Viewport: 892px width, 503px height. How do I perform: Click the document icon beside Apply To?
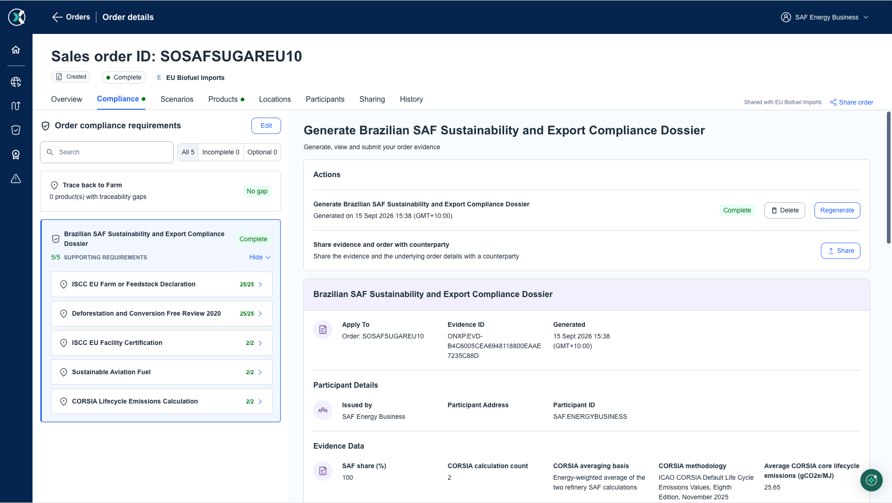[323, 330]
